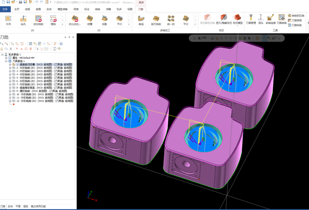Select the 面铣 face mill toolpath
The image size is (309, 210).
click(53, 20)
